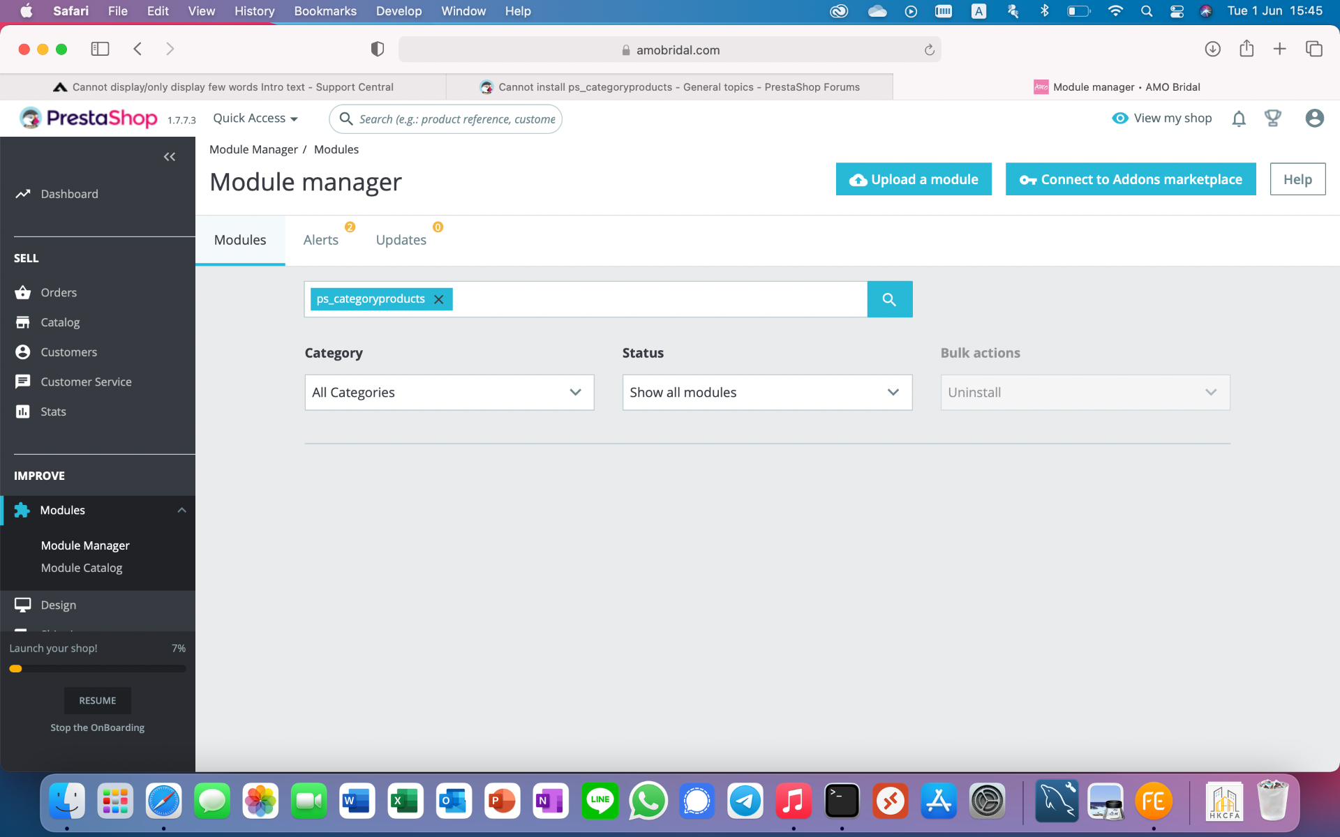The width and height of the screenshot is (1340, 837).
Task: Open the employee profile avatar icon
Action: click(x=1314, y=119)
